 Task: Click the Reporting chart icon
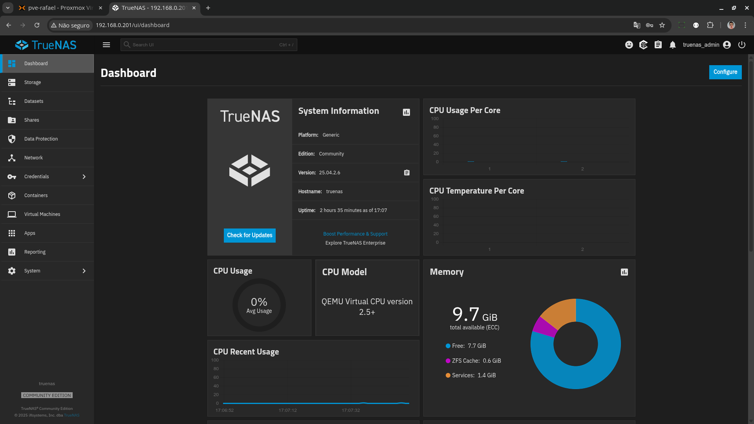pyautogui.click(x=12, y=252)
